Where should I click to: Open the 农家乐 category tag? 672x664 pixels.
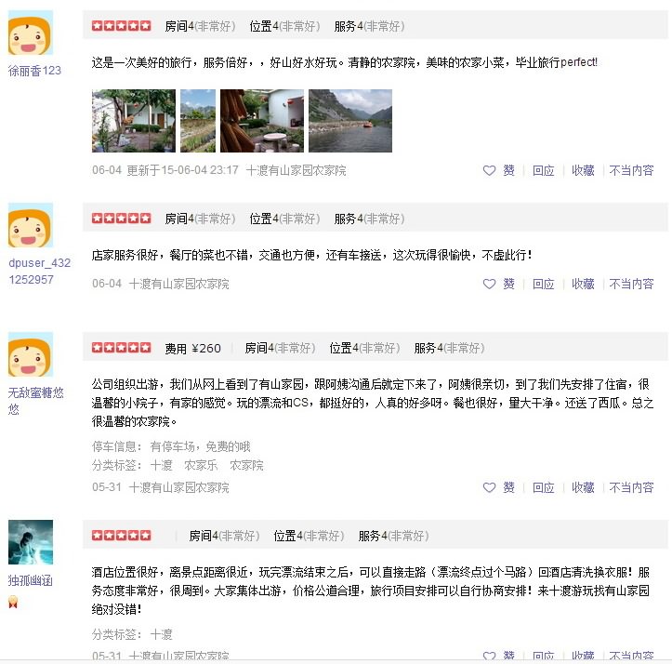201,465
